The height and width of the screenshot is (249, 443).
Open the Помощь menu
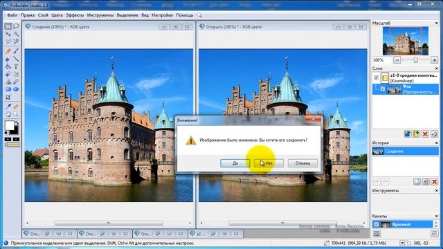pyautogui.click(x=185, y=15)
